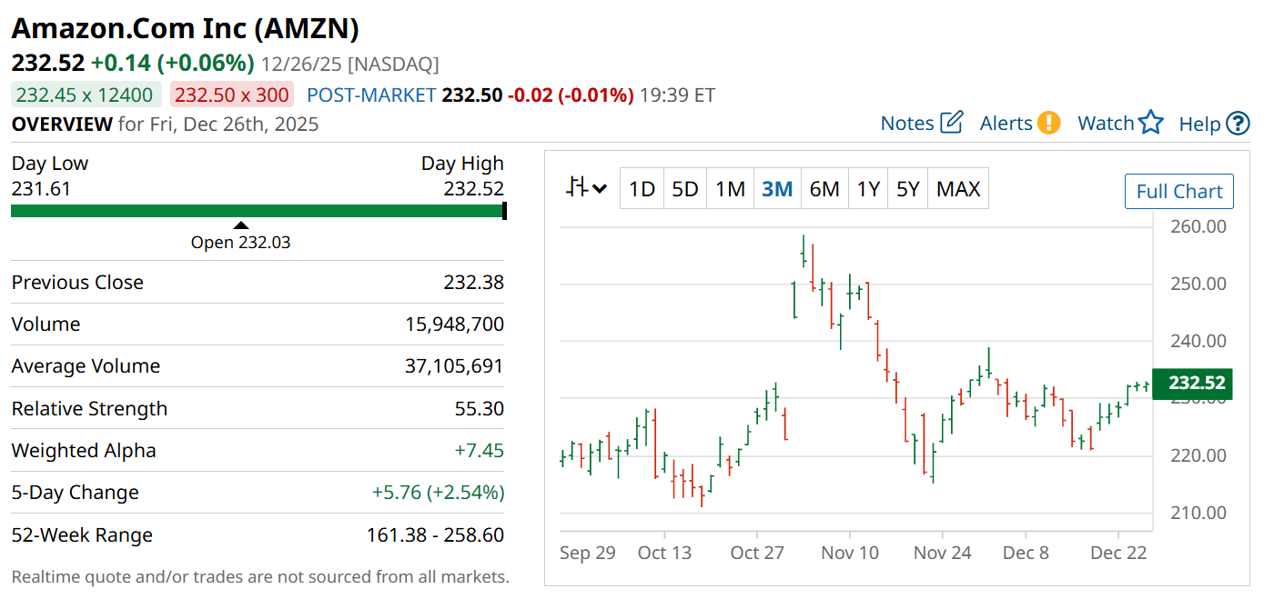1264x599 pixels.
Task: Click the Volume value 15,948,700
Action: tap(454, 324)
